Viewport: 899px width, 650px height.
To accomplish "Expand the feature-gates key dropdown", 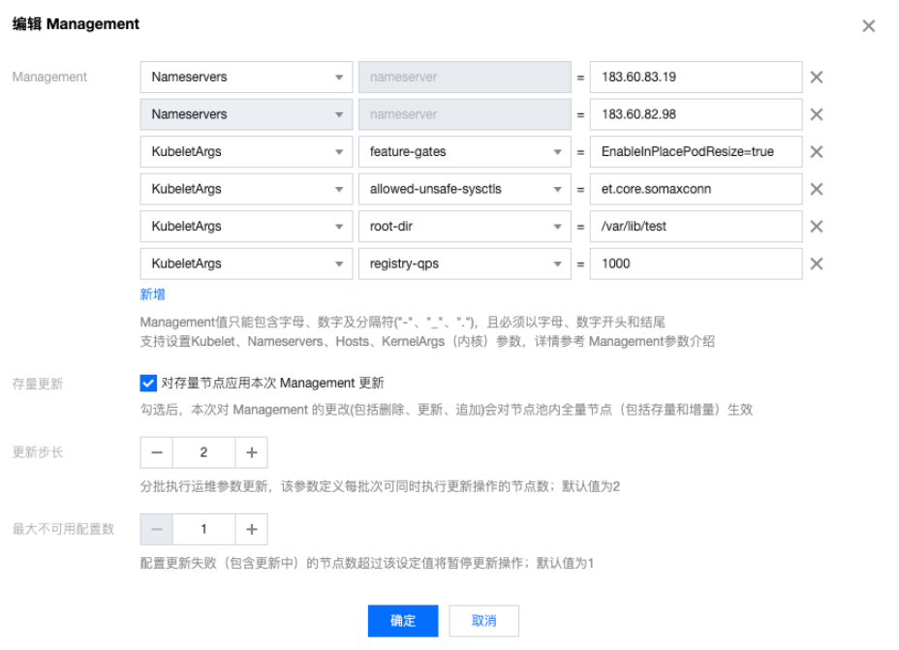I will (464, 151).
